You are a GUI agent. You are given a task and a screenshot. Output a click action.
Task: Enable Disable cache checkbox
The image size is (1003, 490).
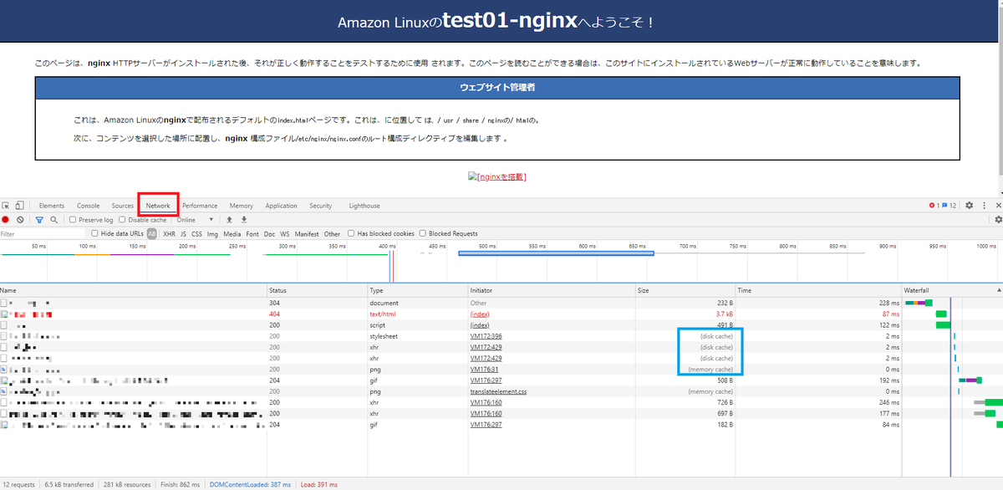122,220
